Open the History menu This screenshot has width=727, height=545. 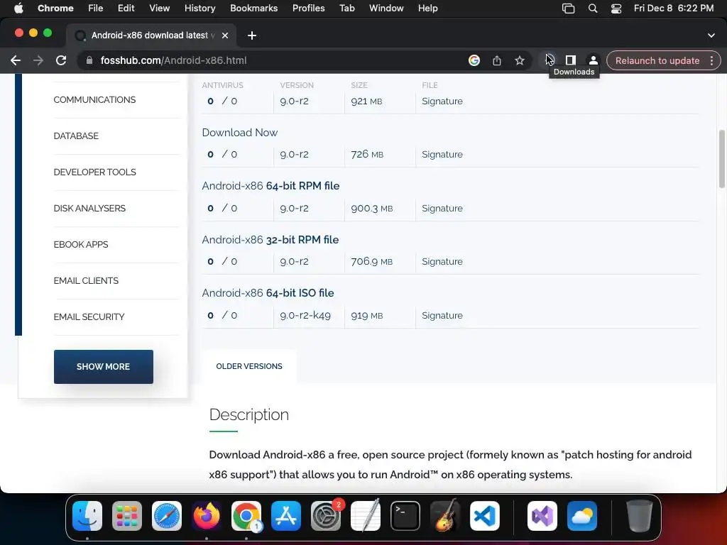pyautogui.click(x=199, y=8)
